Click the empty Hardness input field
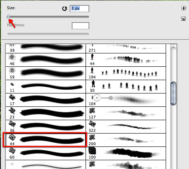 click(x=81, y=26)
